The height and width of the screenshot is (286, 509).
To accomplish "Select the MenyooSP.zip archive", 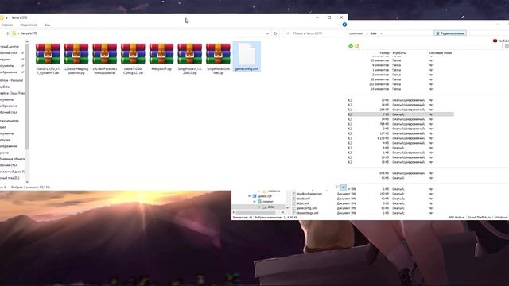I will (x=161, y=56).
